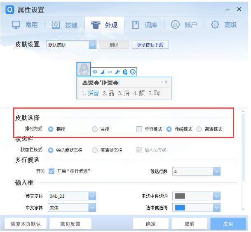This screenshot has width=251, height=232.
Task: Toggle the 开启"多行候选" checkbox
Action: pyautogui.click(x=52, y=171)
